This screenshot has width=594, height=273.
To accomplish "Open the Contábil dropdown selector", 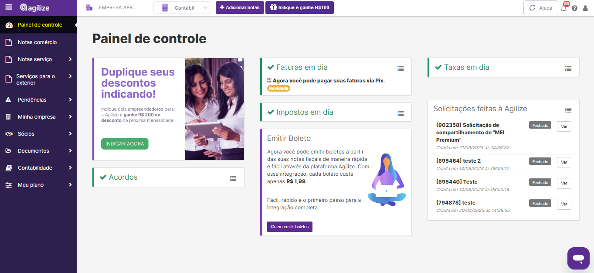I will click(x=183, y=8).
